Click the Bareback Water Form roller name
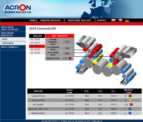This screenshot has width=143, height=122. (38, 109)
